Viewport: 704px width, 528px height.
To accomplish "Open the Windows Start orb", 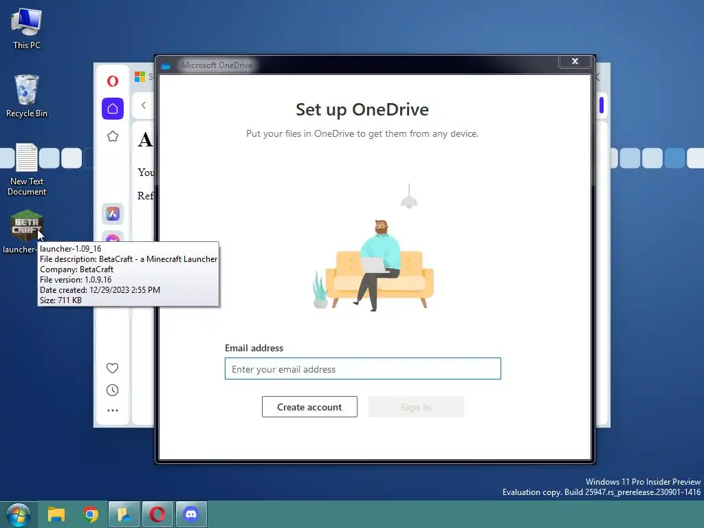I will 18,514.
